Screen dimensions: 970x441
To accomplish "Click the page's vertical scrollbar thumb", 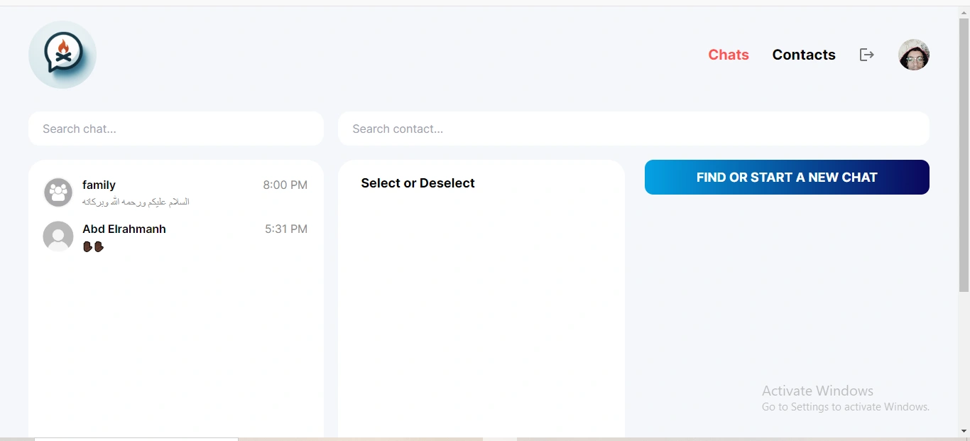I will click(964, 153).
